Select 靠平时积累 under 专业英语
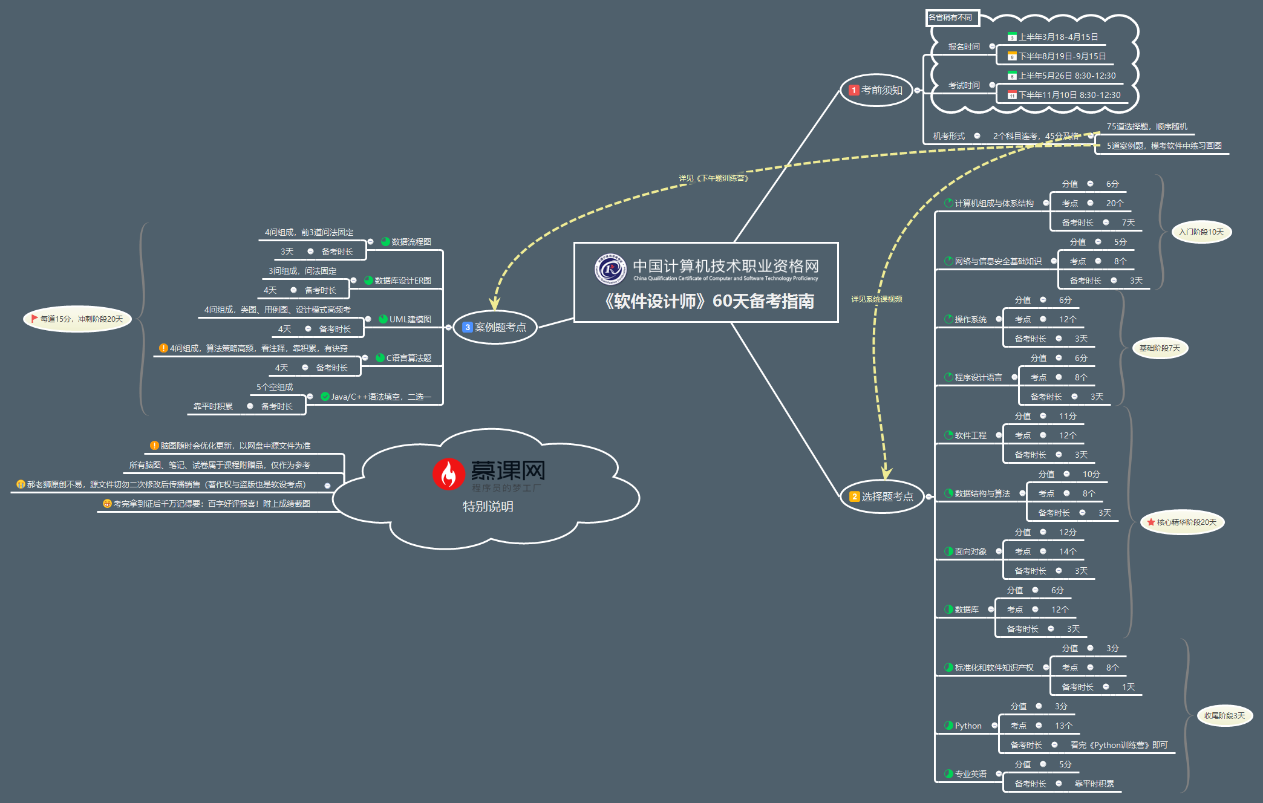Viewport: 1263px width, 803px height. [x=1094, y=784]
